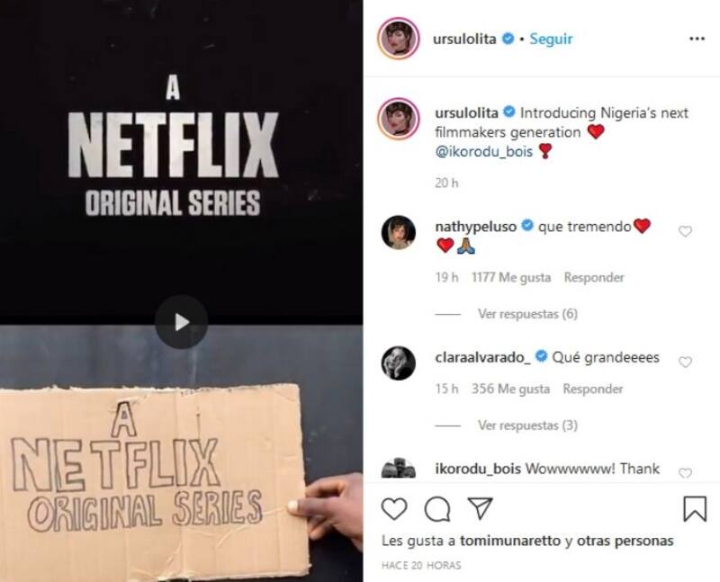Like nathypeluso's comment
Viewport: 720px width, 582px height.
(685, 231)
